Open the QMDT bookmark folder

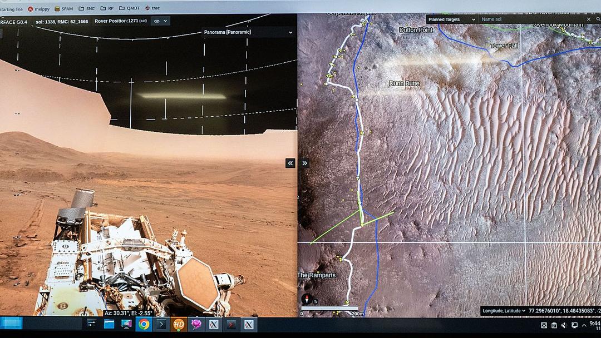(x=130, y=8)
